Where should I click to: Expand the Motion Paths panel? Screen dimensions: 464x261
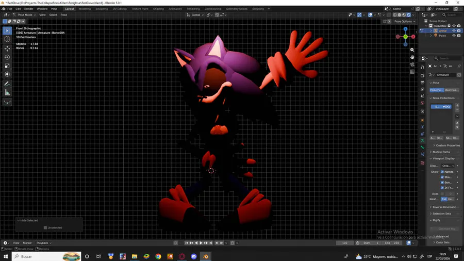pyautogui.click(x=441, y=152)
